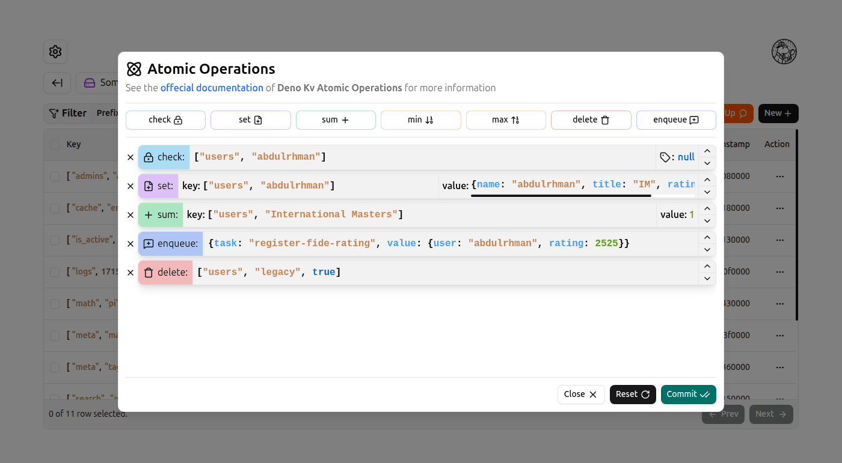Open the settings gear
The width and height of the screenshot is (842, 463).
tap(55, 52)
